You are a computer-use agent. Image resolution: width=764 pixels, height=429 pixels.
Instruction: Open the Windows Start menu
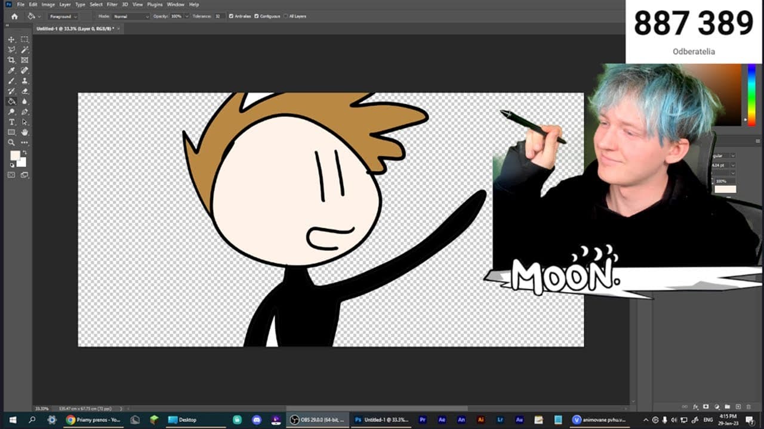[x=12, y=419]
